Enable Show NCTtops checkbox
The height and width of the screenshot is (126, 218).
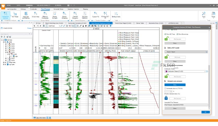pos(165,34)
